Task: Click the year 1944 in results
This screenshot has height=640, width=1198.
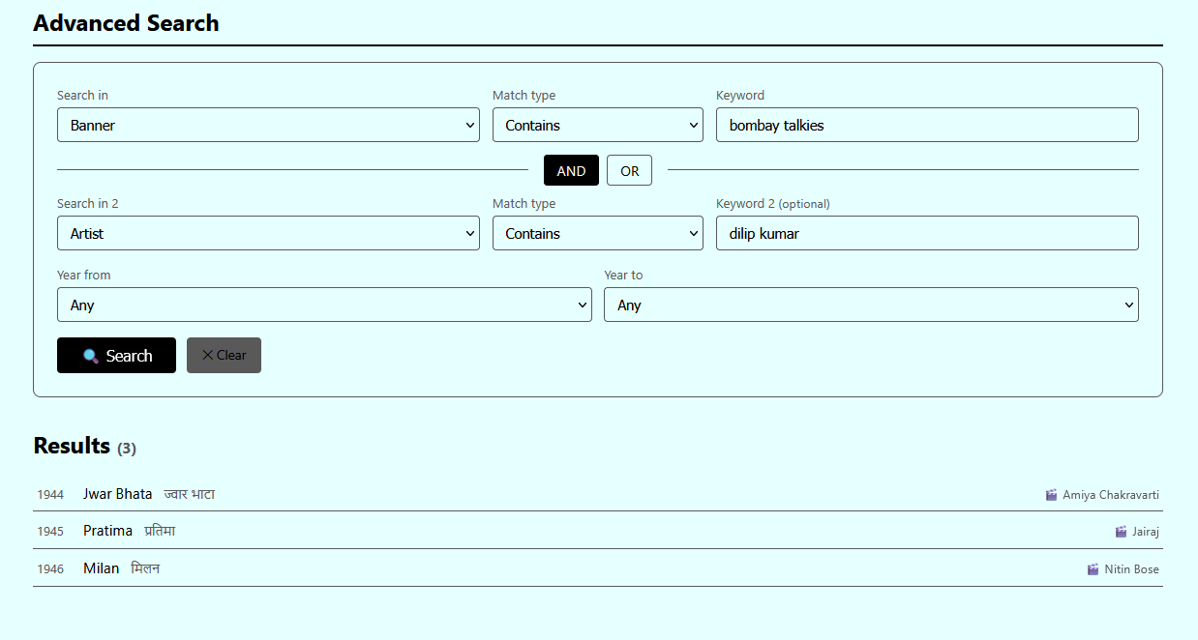Action: pos(50,495)
